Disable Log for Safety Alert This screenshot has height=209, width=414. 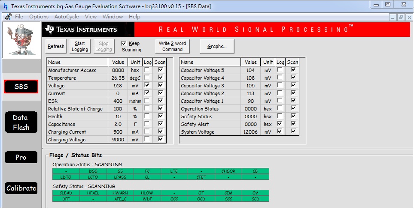(280, 123)
